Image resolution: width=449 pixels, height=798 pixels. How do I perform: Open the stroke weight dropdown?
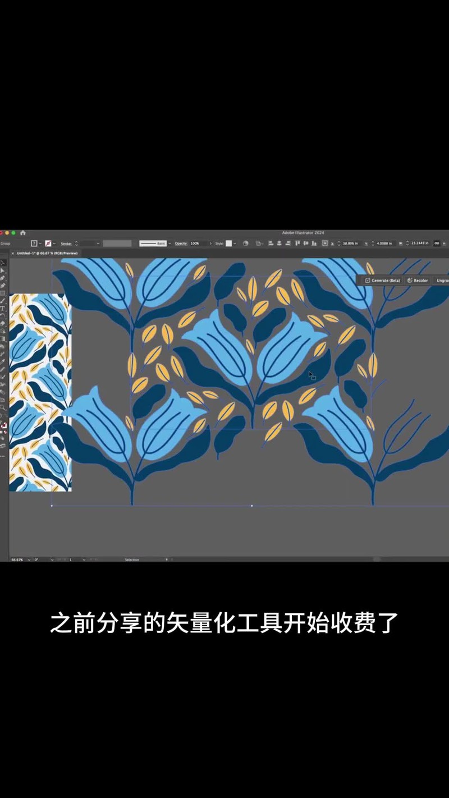98,244
